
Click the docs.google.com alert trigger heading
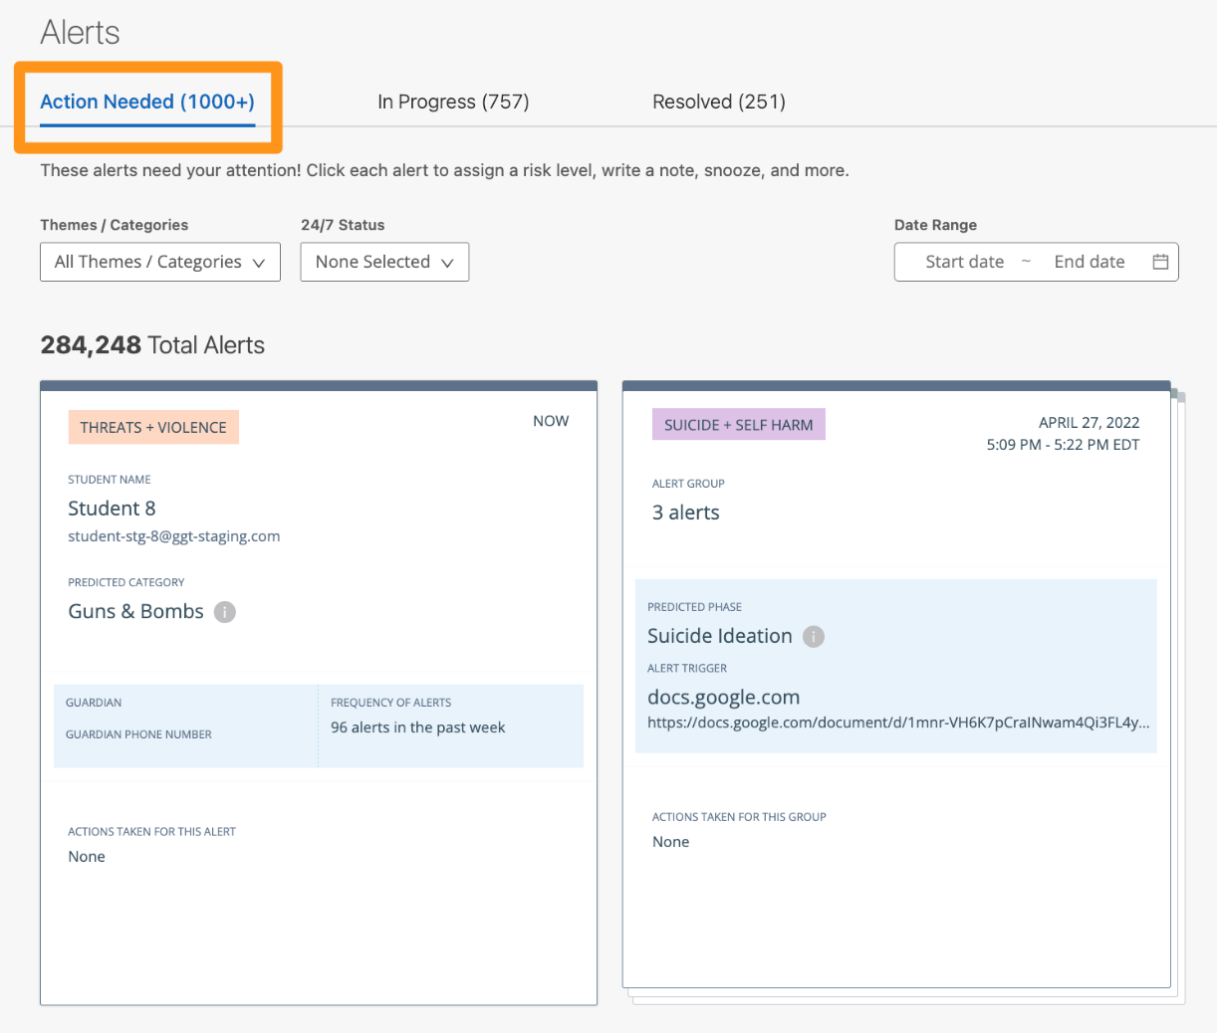coord(723,698)
